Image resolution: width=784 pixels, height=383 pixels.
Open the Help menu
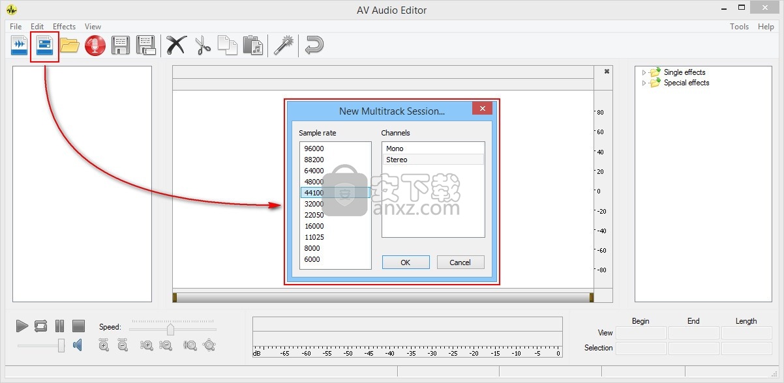pyautogui.click(x=766, y=27)
